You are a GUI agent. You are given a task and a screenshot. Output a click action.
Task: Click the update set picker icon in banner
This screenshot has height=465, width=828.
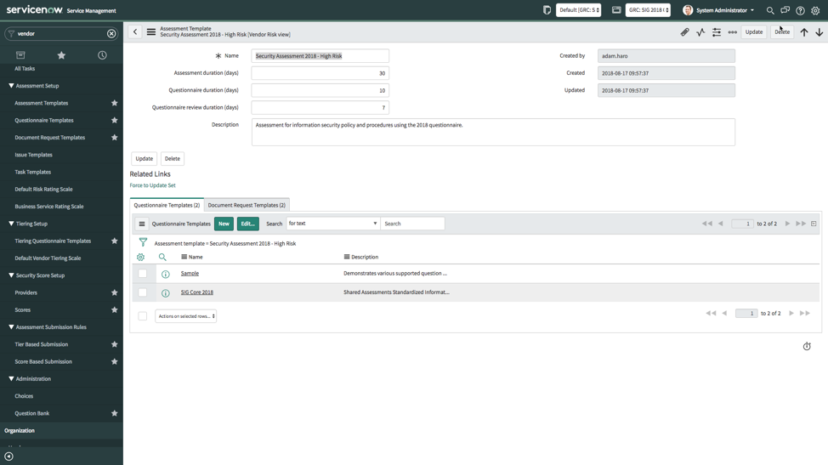click(x=547, y=10)
